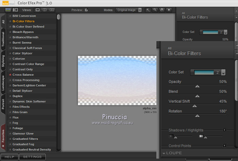
Task: Toggle favorite star for Duplex
Action: coord(10,96)
